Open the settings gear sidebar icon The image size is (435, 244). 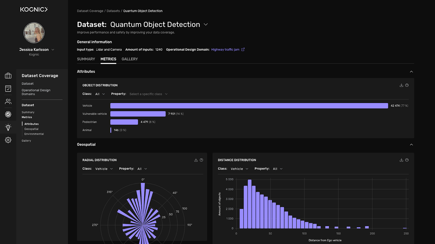tap(8, 140)
